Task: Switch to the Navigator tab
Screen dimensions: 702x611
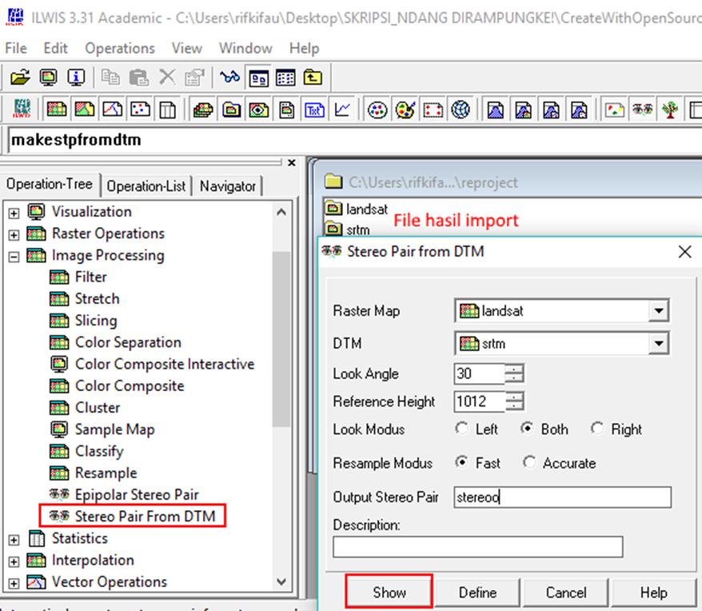Action: [228, 186]
